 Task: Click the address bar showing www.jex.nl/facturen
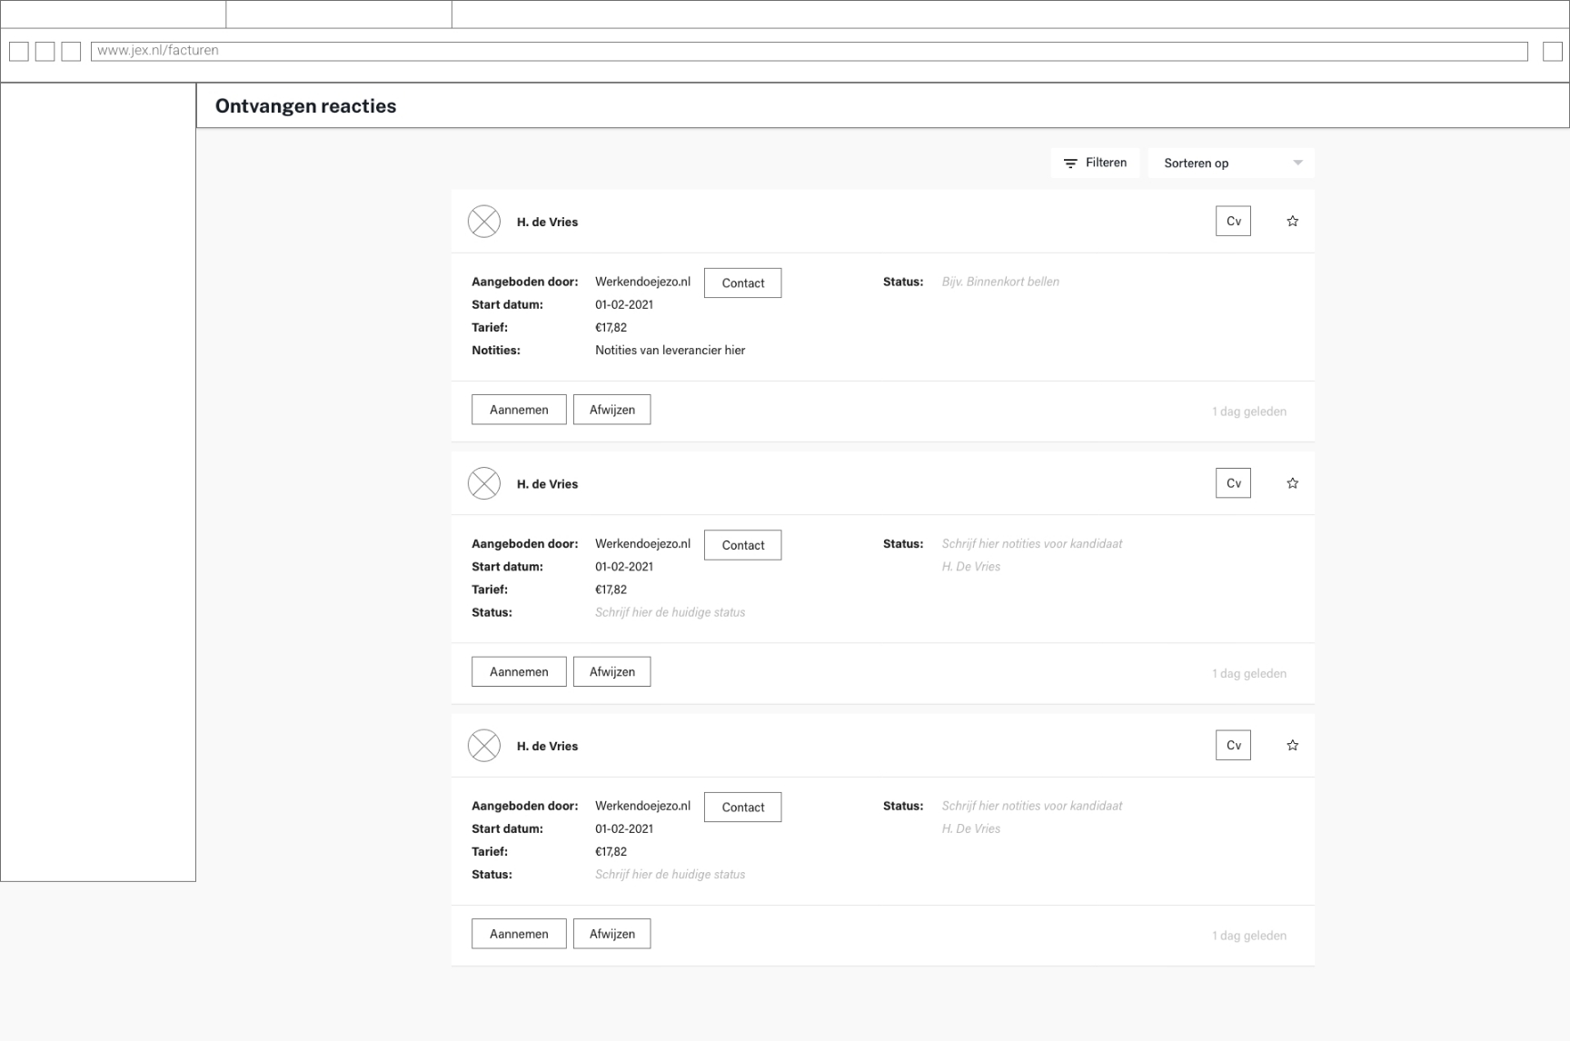[809, 51]
